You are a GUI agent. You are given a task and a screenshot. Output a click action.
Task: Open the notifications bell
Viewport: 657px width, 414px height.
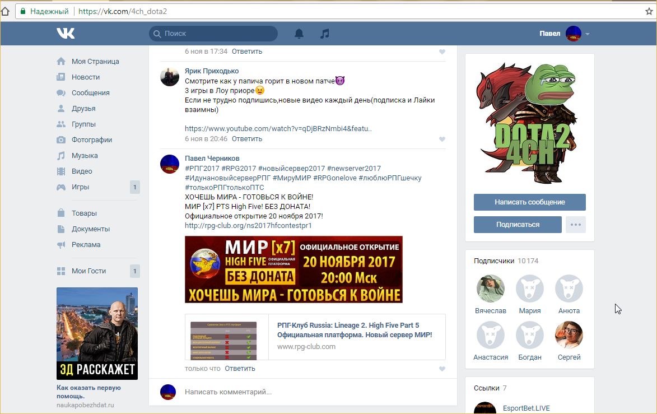[x=299, y=34]
